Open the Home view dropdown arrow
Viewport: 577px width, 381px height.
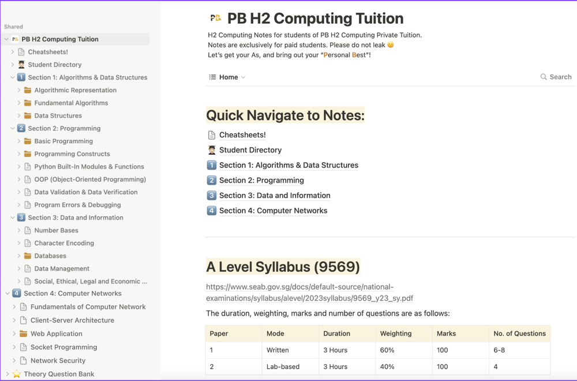(x=243, y=77)
